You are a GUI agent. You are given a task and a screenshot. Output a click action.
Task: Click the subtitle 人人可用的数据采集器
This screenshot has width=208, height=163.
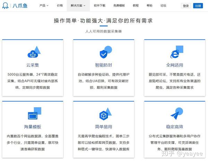103,31
